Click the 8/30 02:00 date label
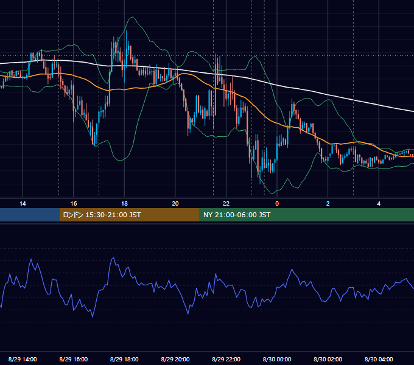 coord(328,359)
